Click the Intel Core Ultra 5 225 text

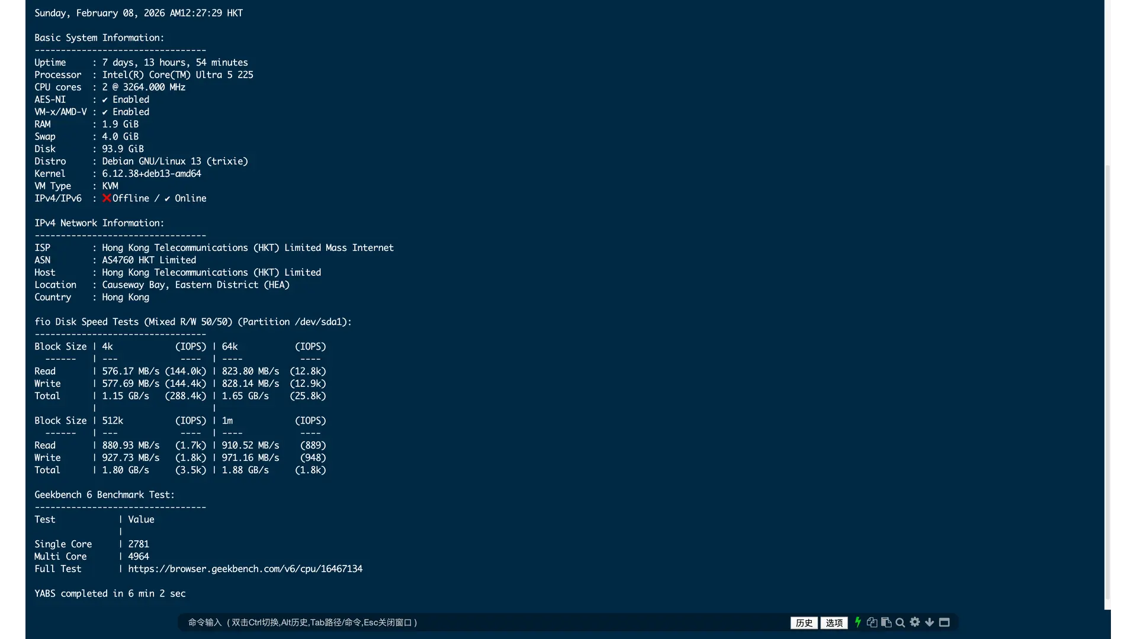178,75
